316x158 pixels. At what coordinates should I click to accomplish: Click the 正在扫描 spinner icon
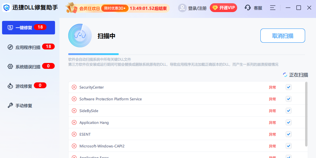pos(285,75)
